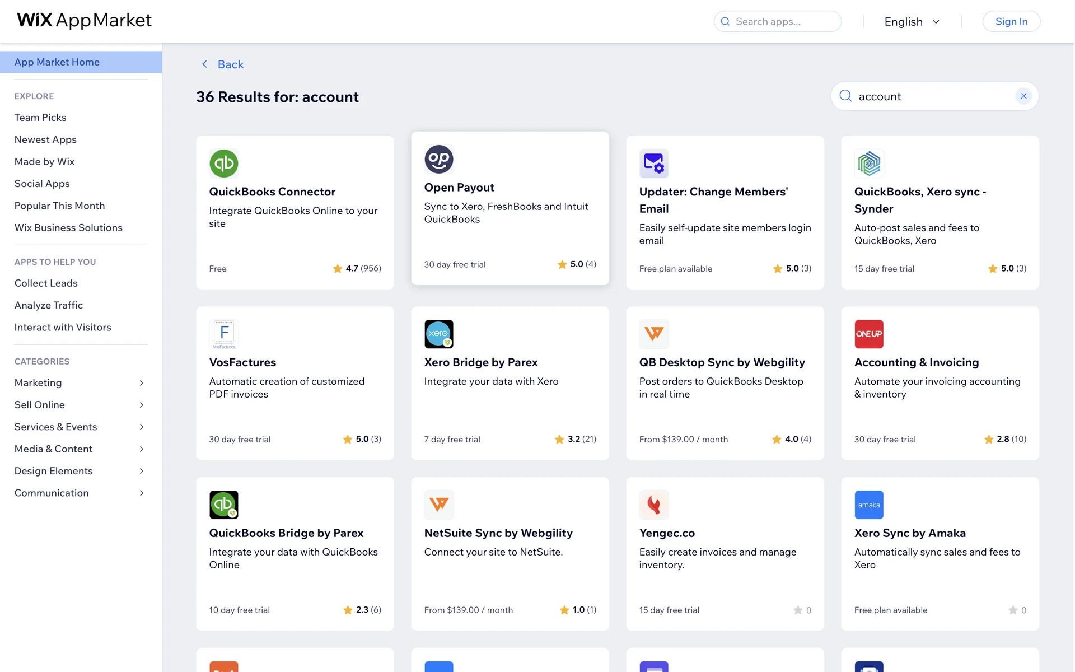
Task: Select the Synder app logo icon
Action: [868, 164]
